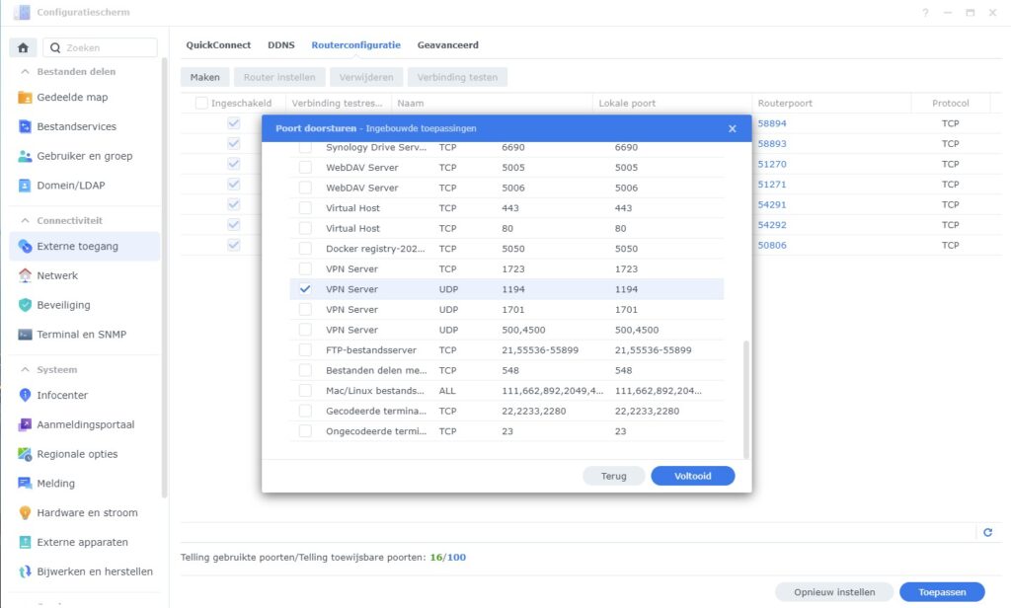Click the Router instellen button
This screenshot has width=1011, height=608.
pyautogui.click(x=279, y=77)
